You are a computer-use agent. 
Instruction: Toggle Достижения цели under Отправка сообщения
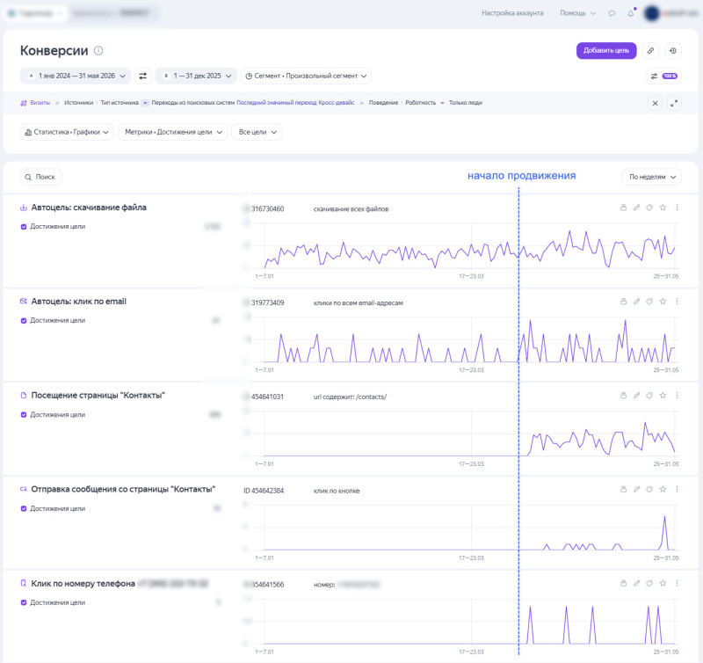24,509
